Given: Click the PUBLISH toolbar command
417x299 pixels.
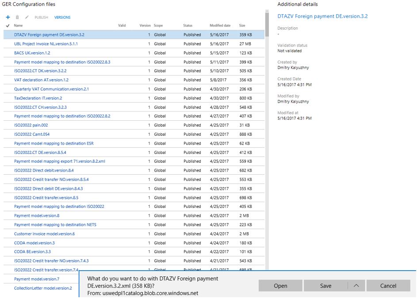Looking at the screenshot, I should tap(41, 18).
